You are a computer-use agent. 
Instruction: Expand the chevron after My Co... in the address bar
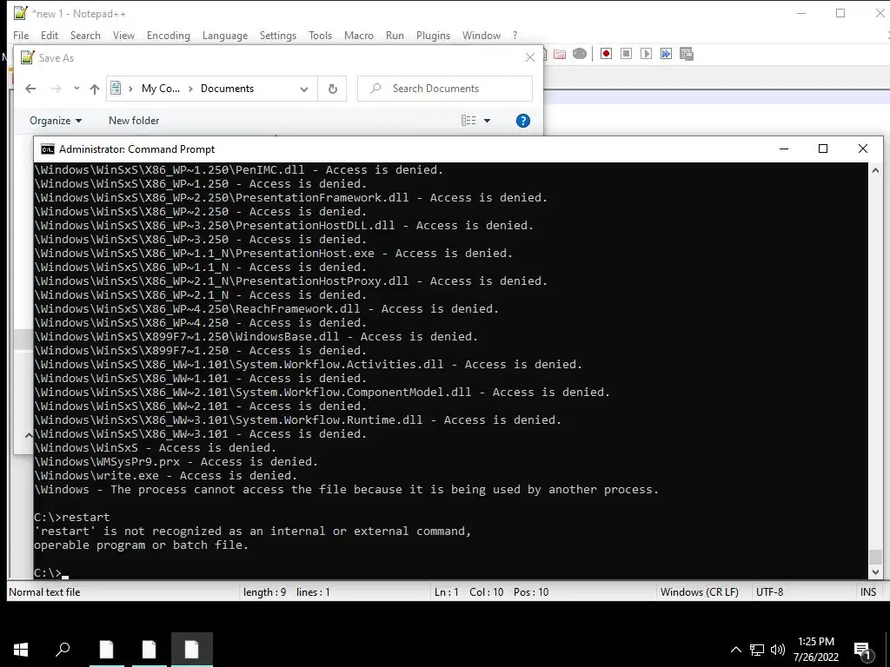pyautogui.click(x=190, y=89)
